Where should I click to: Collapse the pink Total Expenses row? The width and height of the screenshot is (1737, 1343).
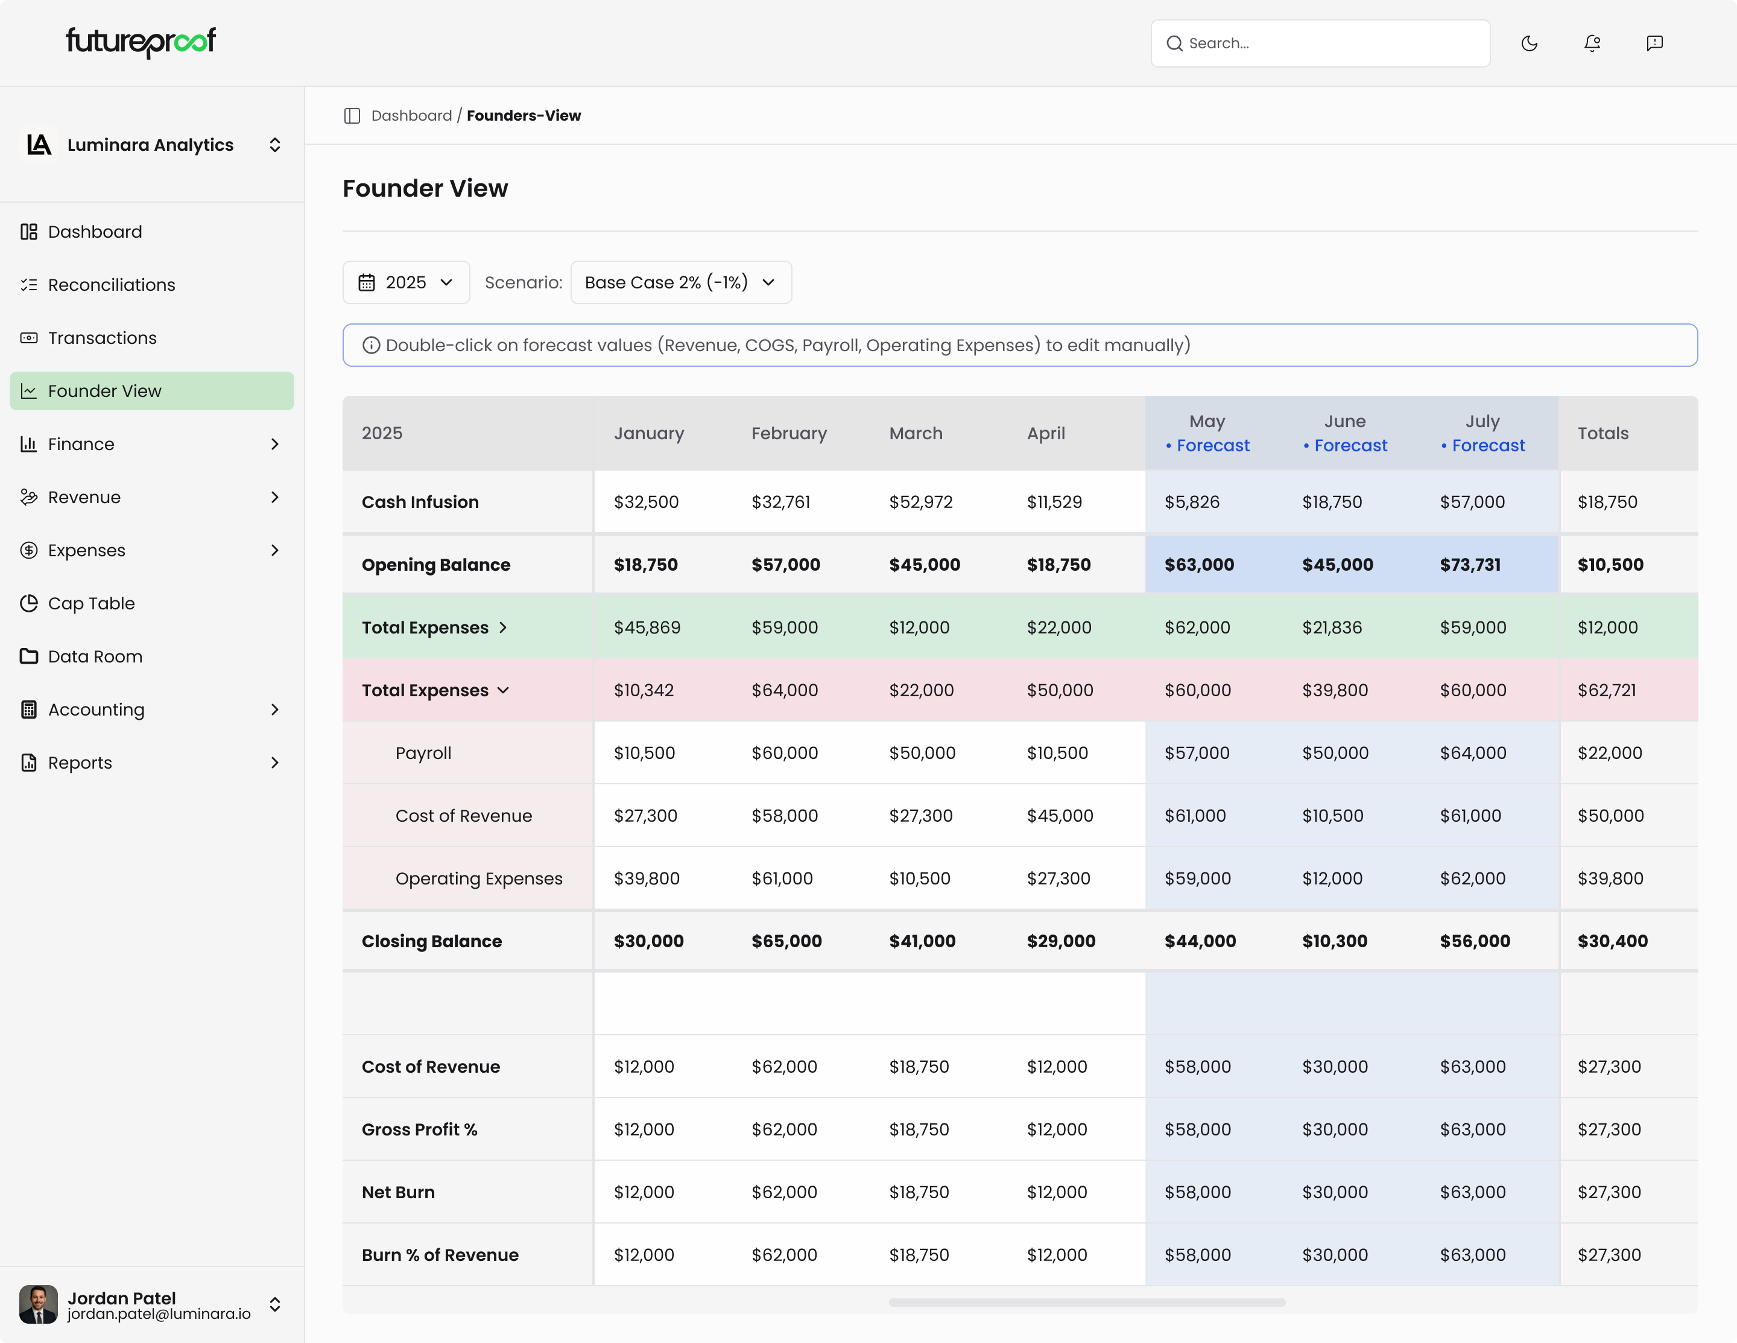tap(502, 691)
